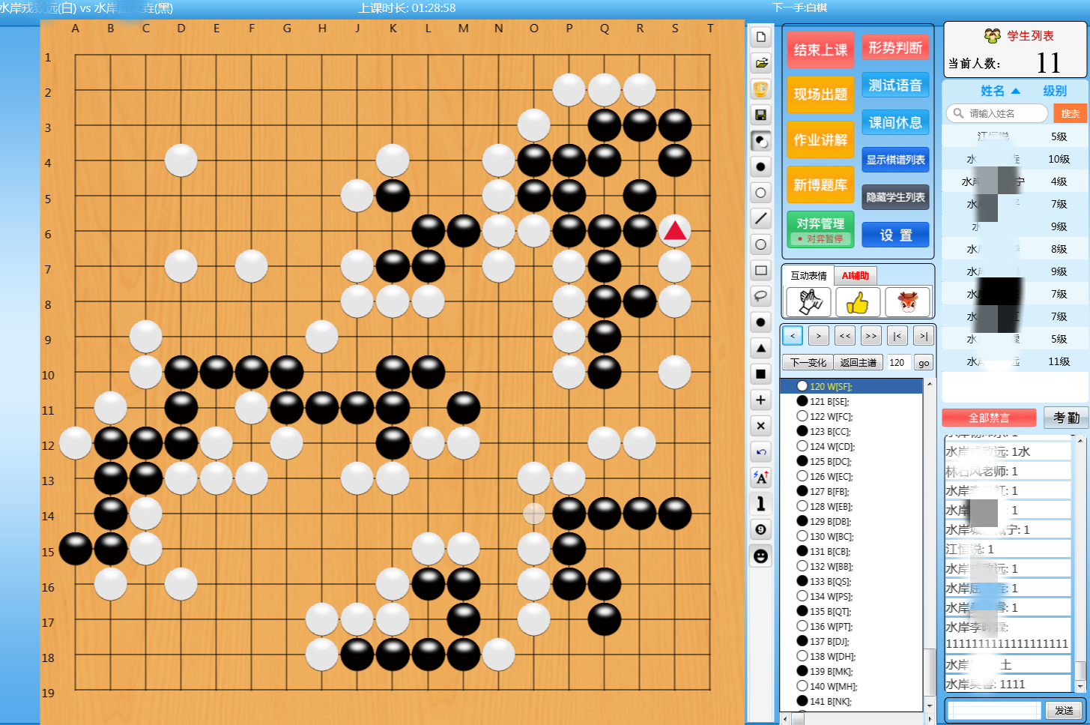Toggle 隐藏学生列表 to hide student list

(x=895, y=197)
